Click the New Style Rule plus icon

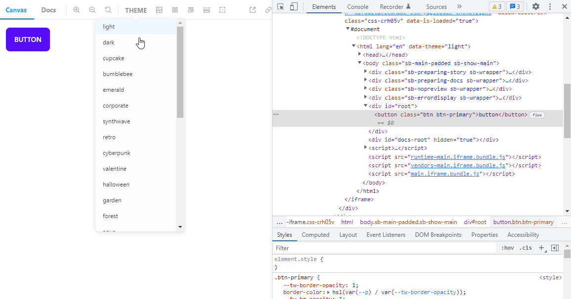tap(541, 248)
